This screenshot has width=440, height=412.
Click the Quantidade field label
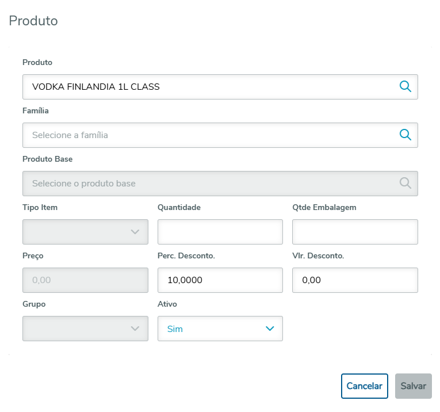(x=179, y=207)
